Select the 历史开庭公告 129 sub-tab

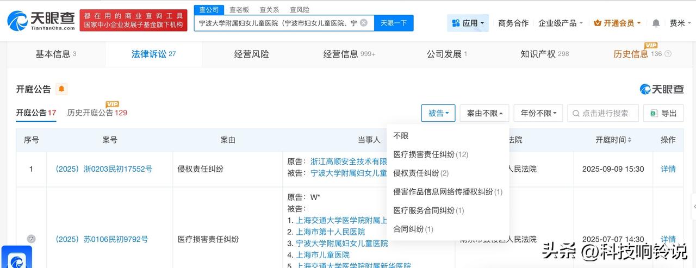click(97, 113)
